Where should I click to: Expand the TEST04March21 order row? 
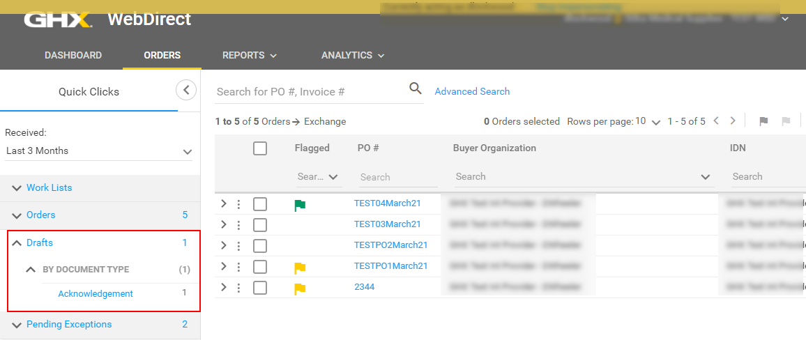(224, 204)
